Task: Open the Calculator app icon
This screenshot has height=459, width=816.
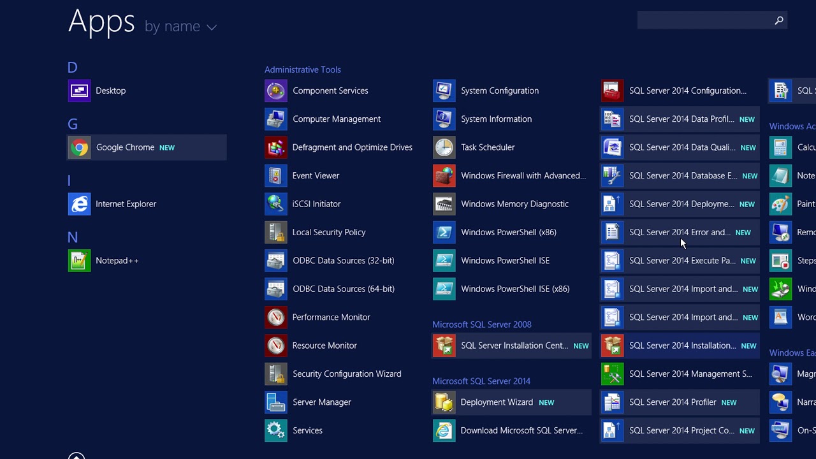Action: (780, 147)
